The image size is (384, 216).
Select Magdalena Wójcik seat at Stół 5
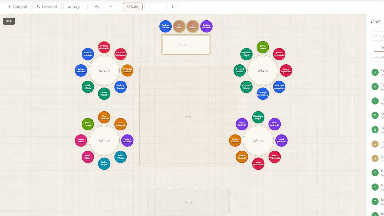(x=258, y=117)
